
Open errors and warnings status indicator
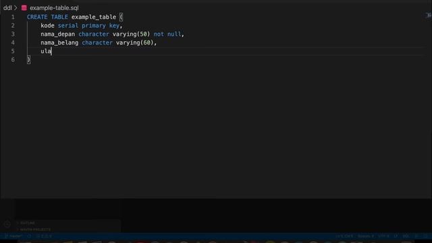click(44, 236)
